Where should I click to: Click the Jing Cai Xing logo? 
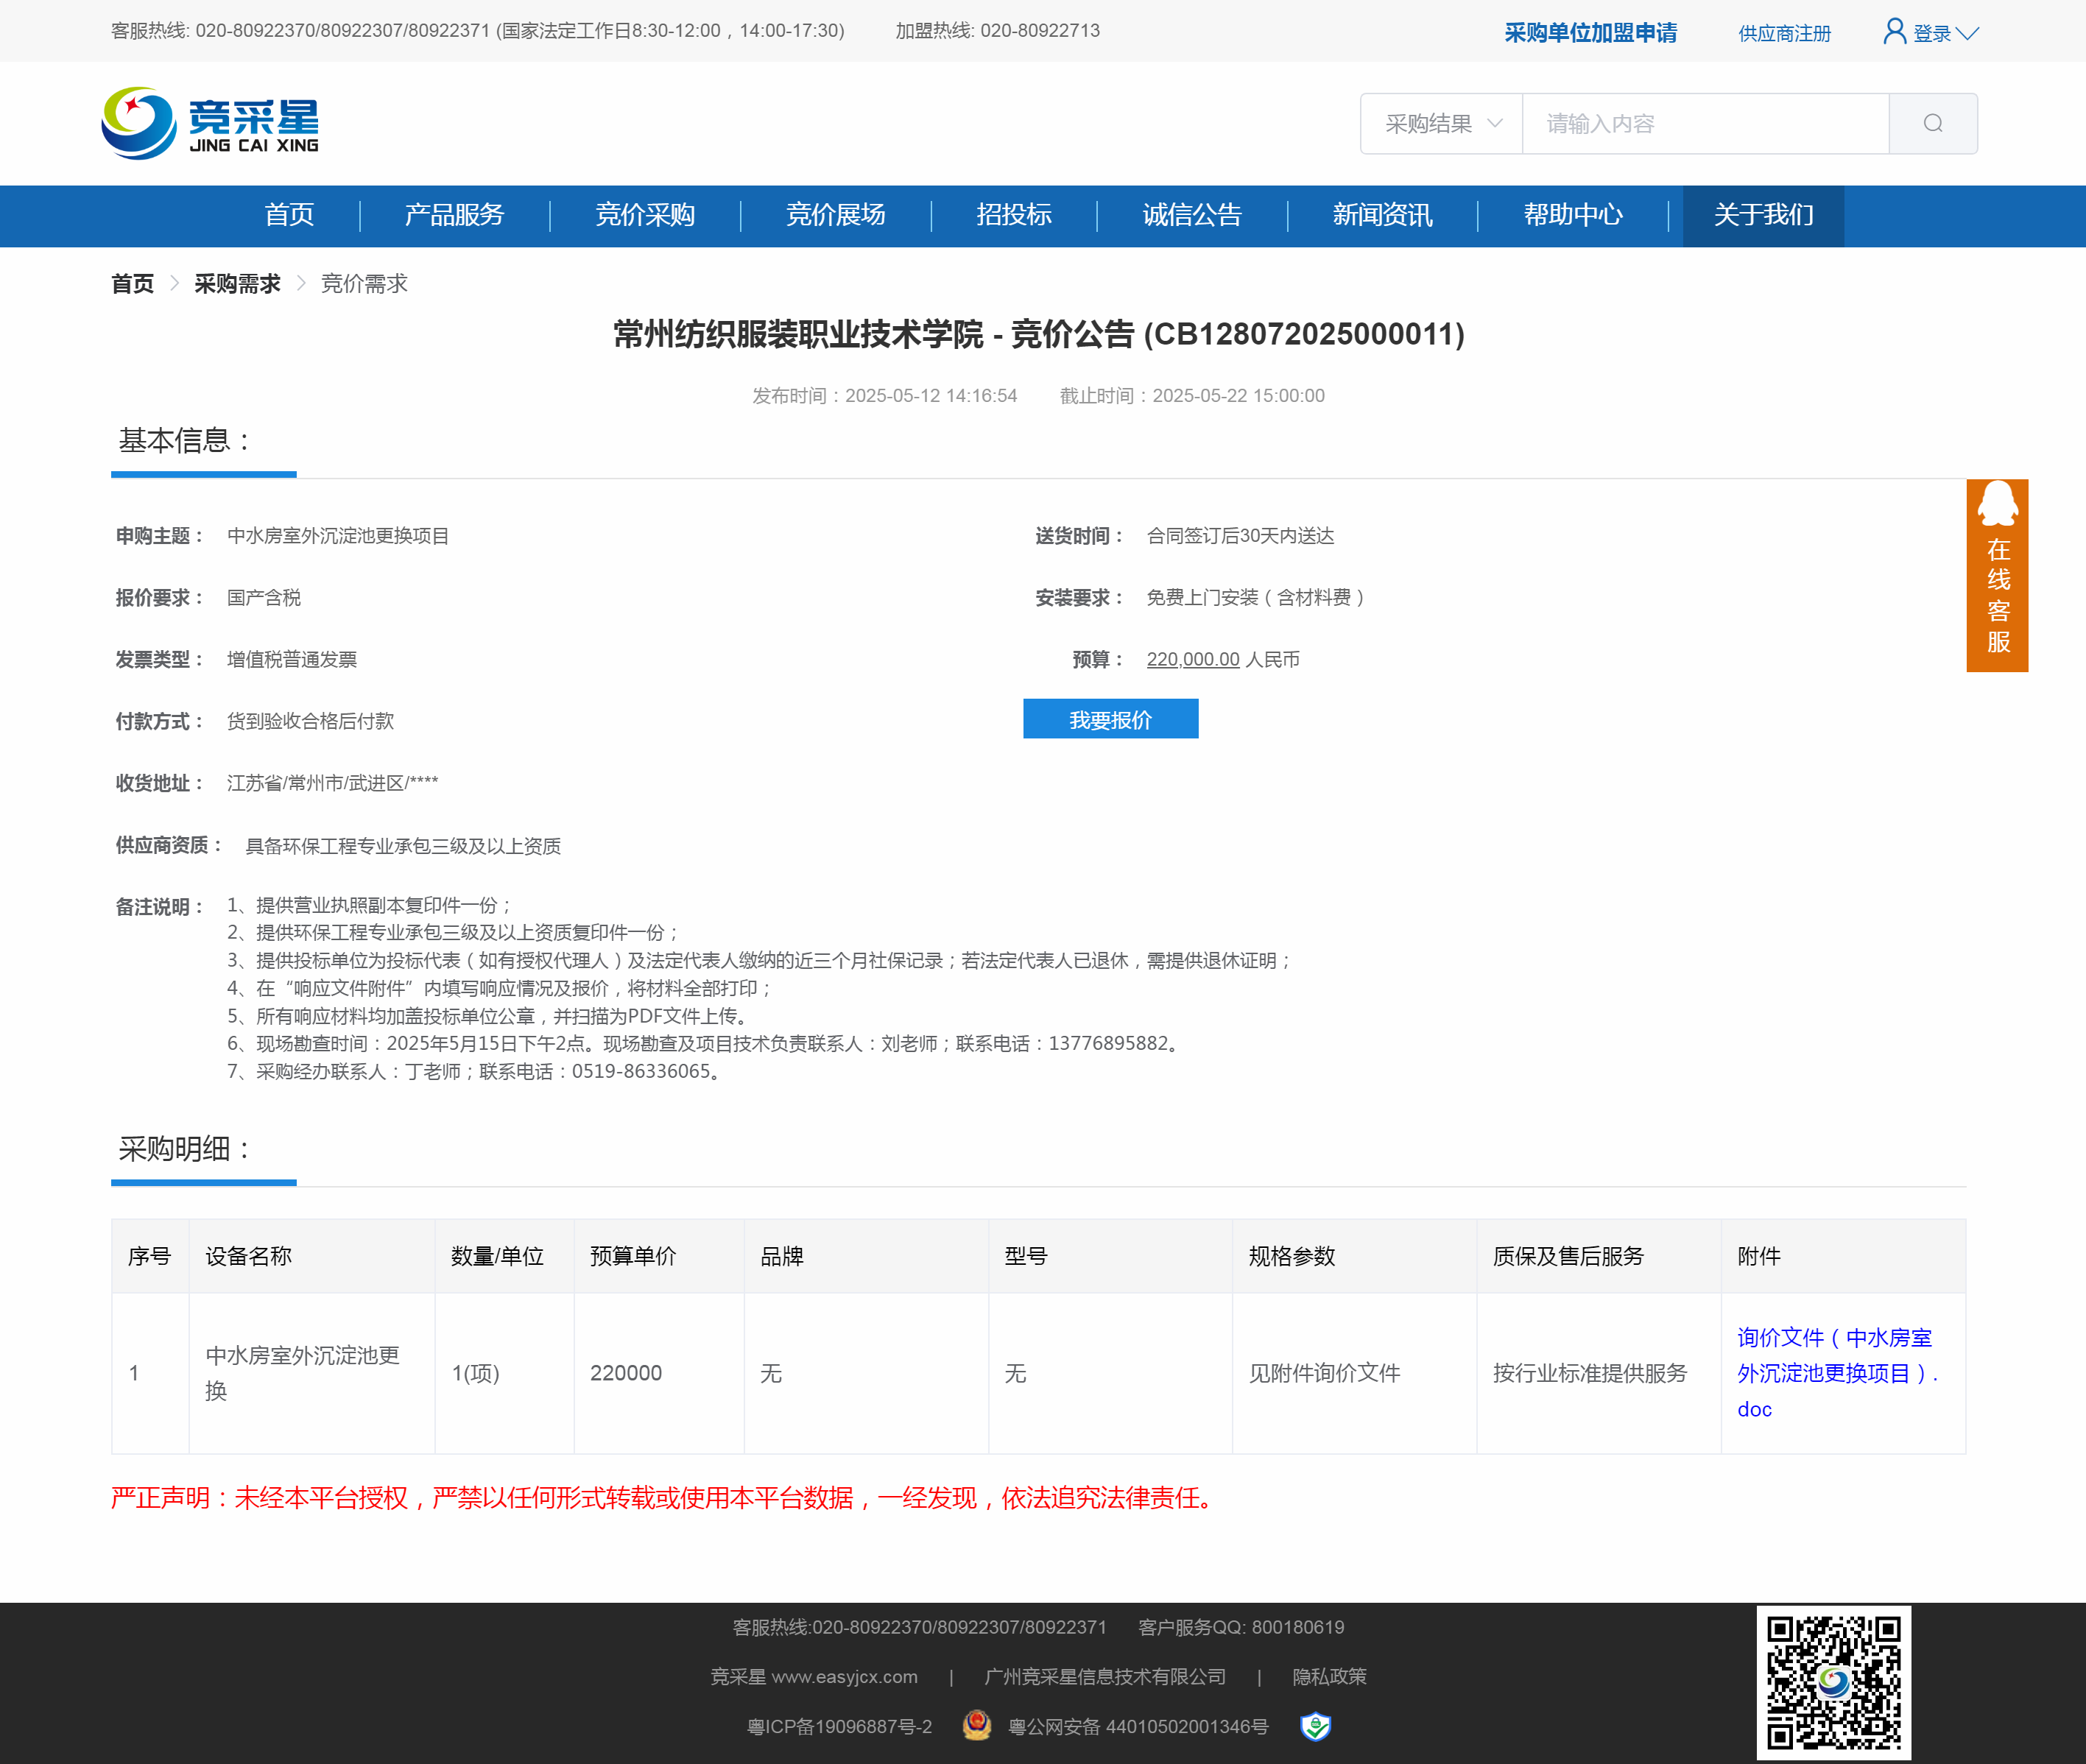[210, 123]
